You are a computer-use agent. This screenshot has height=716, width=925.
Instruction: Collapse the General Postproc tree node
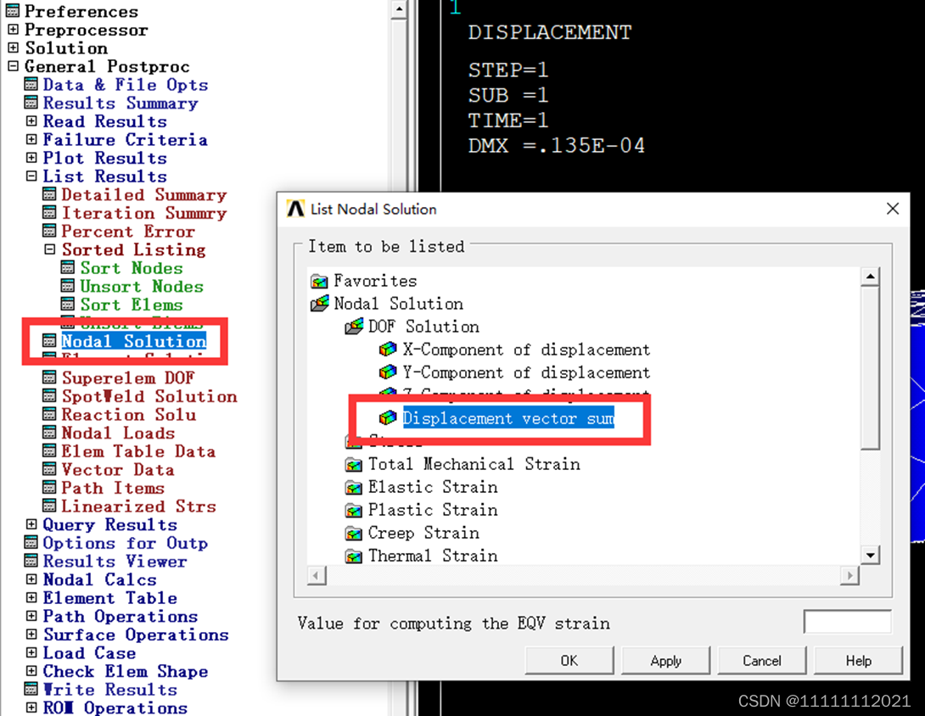[x=13, y=66]
